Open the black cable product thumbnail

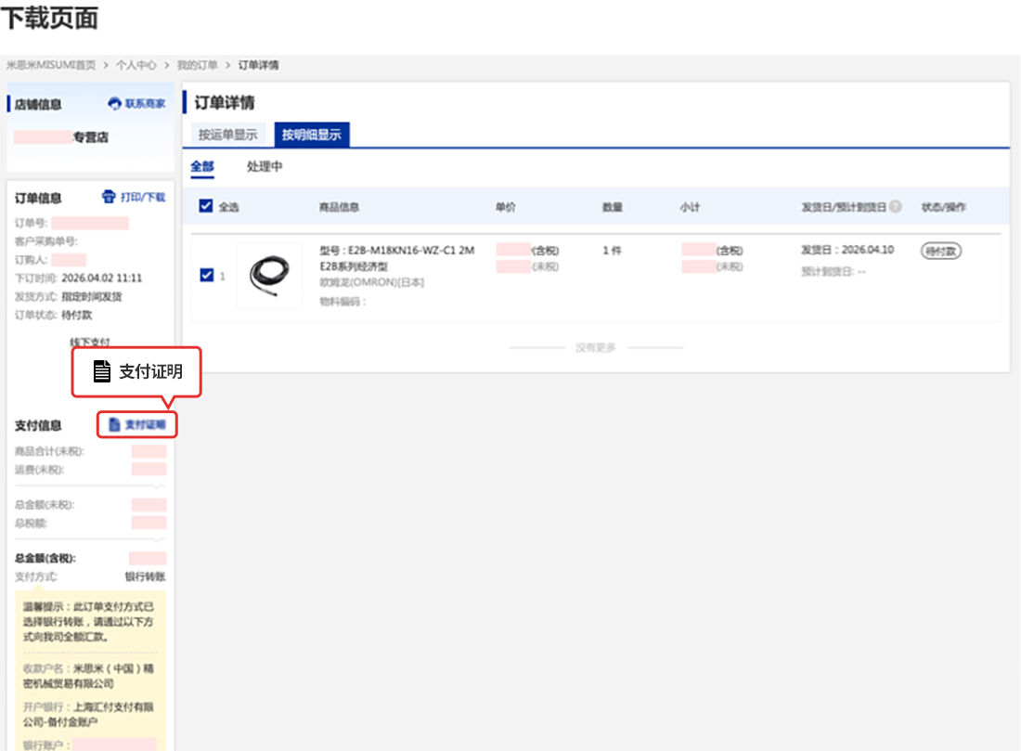(269, 276)
